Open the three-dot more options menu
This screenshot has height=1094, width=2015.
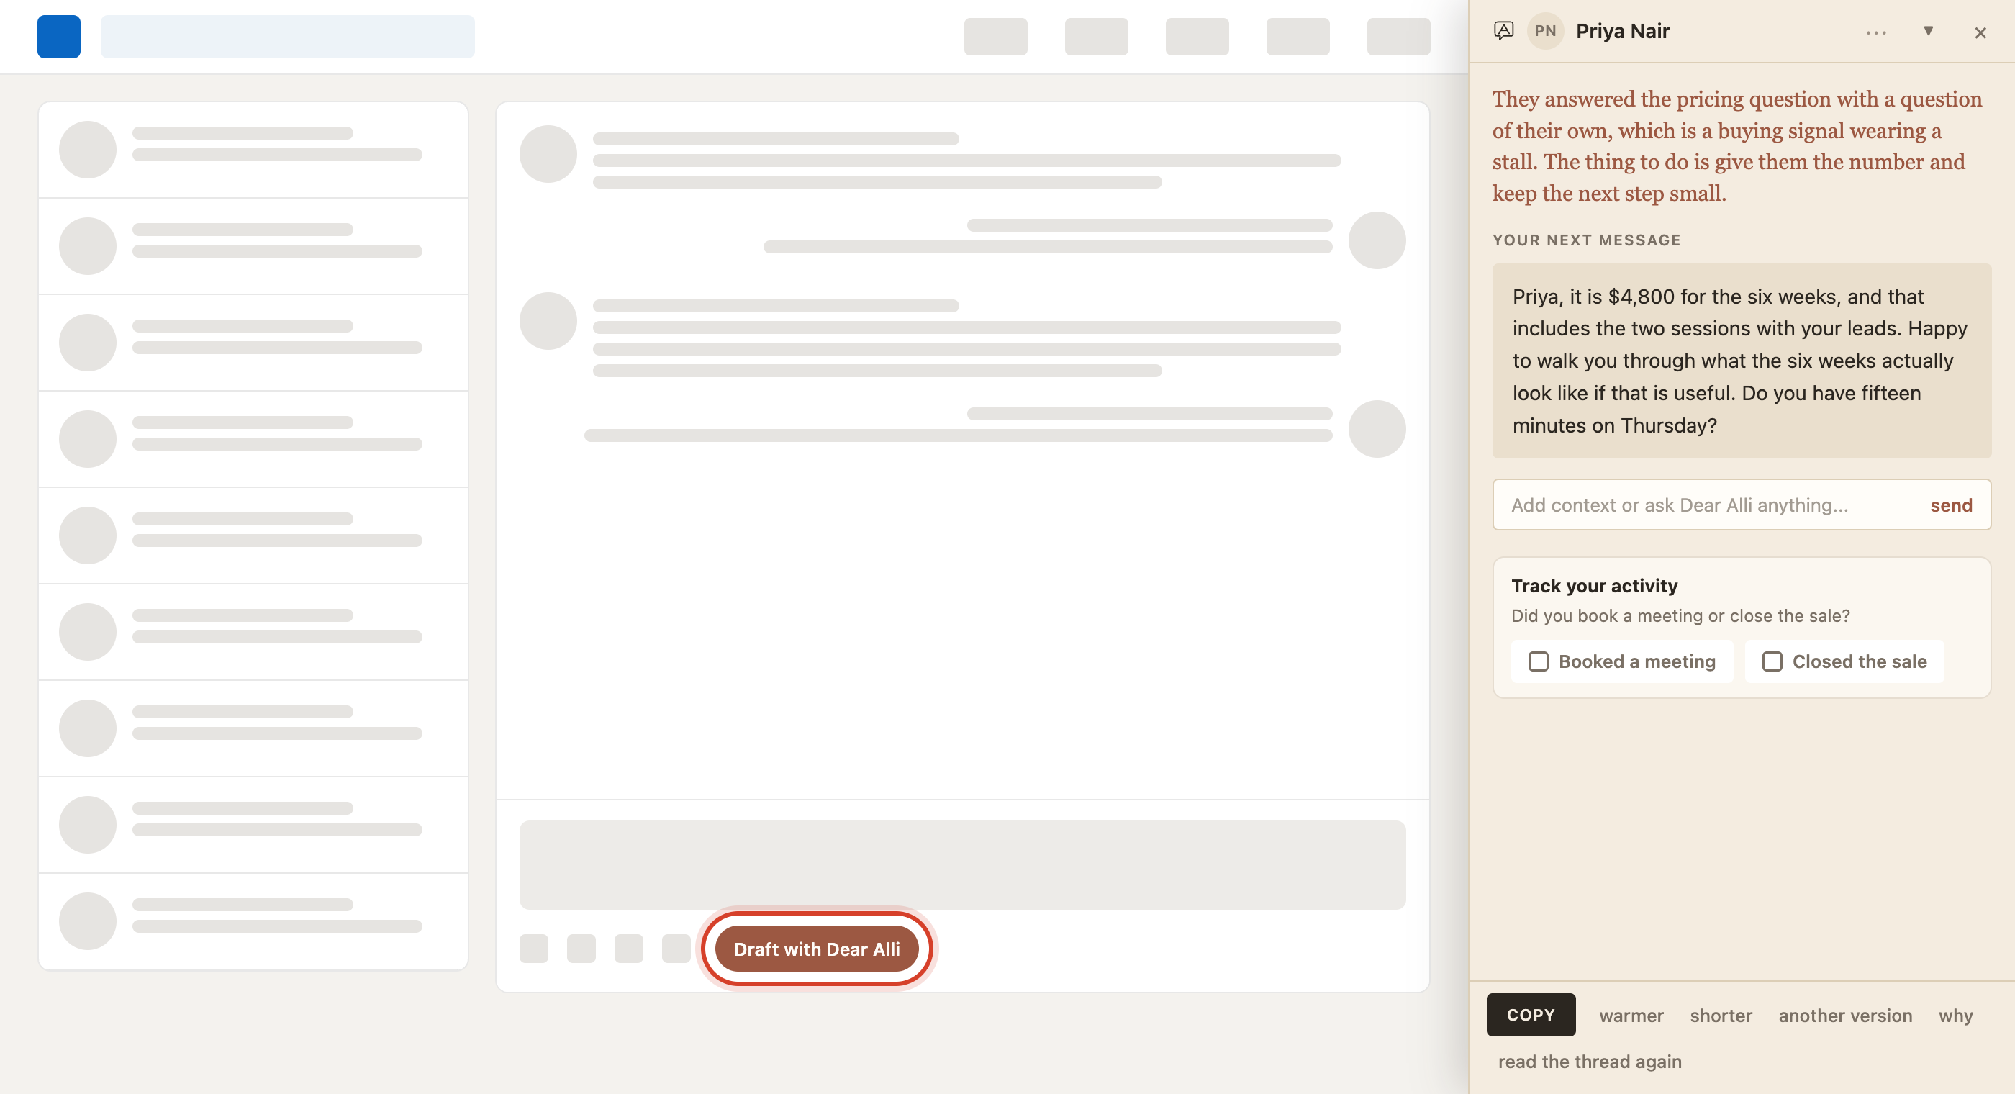coord(1876,32)
